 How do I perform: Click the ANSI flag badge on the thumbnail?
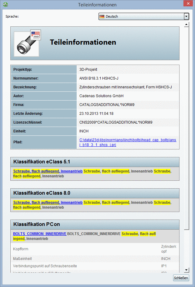click(36, 35)
